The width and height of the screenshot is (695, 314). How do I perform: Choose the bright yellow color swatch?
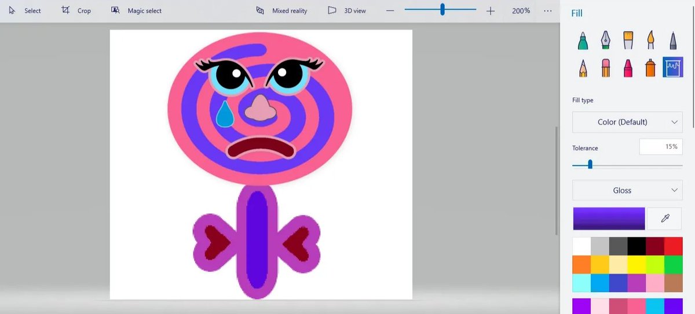point(637,264)
